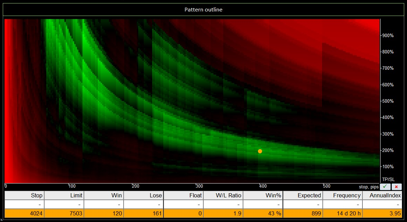Select the Lose value 161 cell
The image size is (407, 222).
point(143,213)
